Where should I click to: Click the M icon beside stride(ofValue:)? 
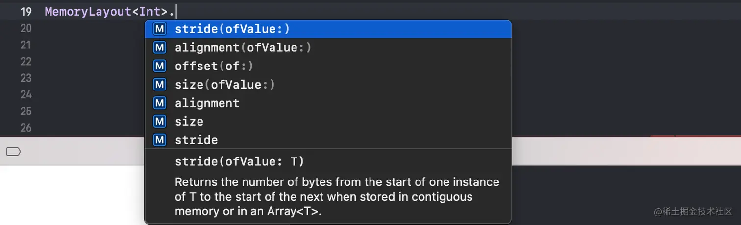coord(160,29)
